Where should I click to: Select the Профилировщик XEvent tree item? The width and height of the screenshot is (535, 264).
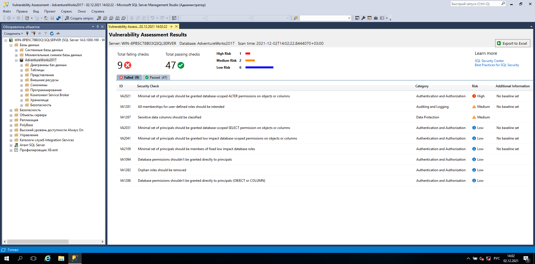(39, 150)
